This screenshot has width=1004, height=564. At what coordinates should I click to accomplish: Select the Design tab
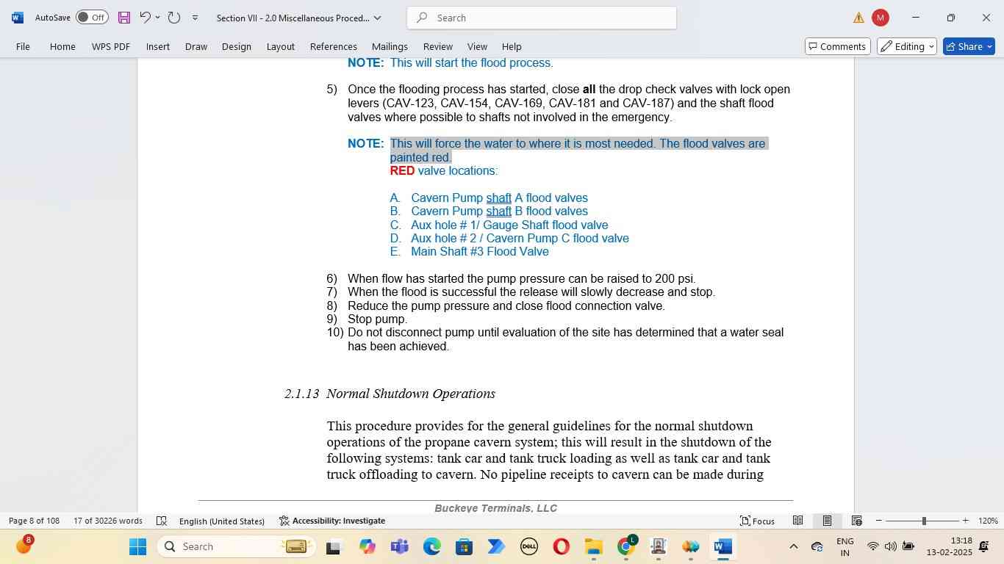tap(237, 46)
